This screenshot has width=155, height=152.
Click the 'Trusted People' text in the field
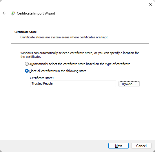point(42,83)
